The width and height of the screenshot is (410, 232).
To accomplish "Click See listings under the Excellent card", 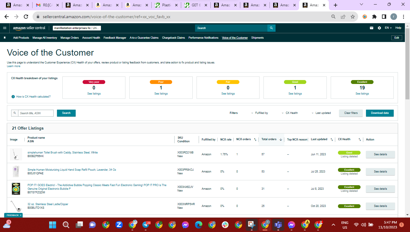I will coord(362,94).
